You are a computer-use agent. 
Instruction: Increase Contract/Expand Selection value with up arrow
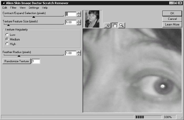click(79, 13)
